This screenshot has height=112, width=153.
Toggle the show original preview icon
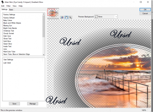pyautogui.click(x=62, y=17)
